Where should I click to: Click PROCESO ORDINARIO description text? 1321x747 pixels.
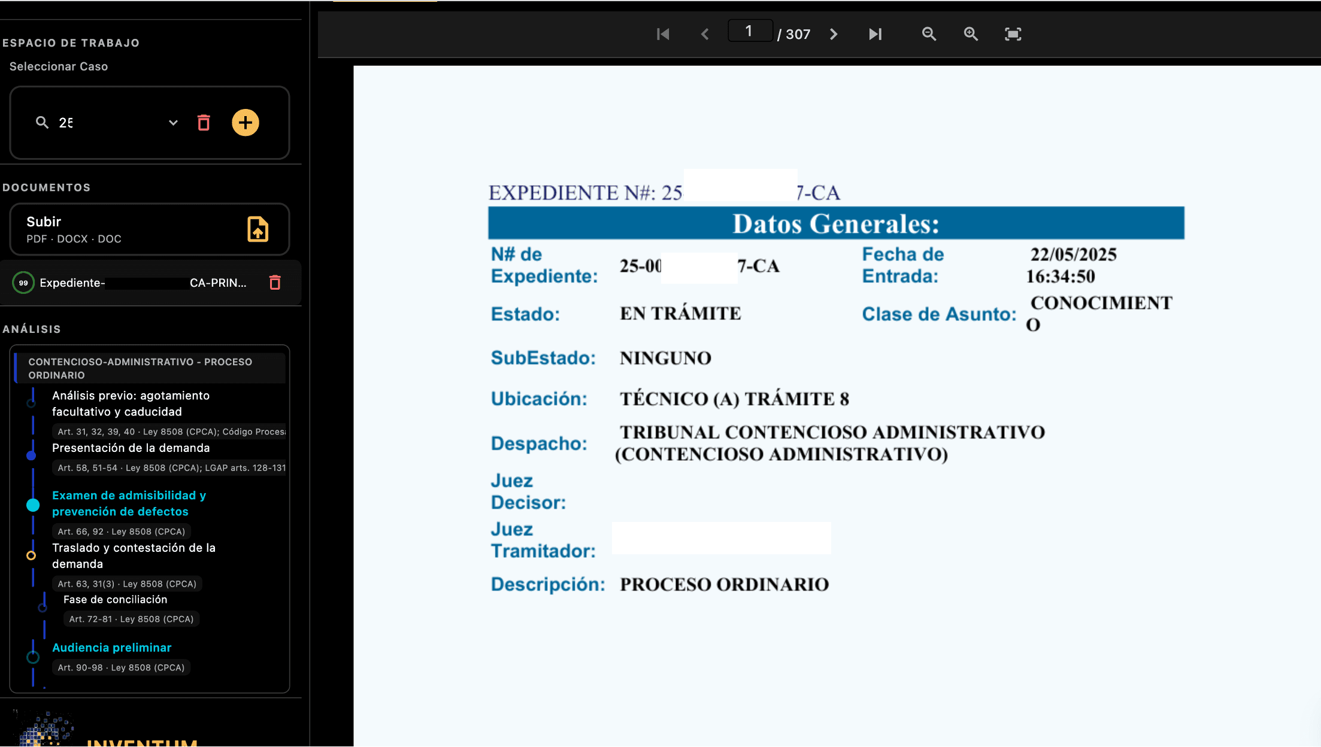(x=725, y=584)
